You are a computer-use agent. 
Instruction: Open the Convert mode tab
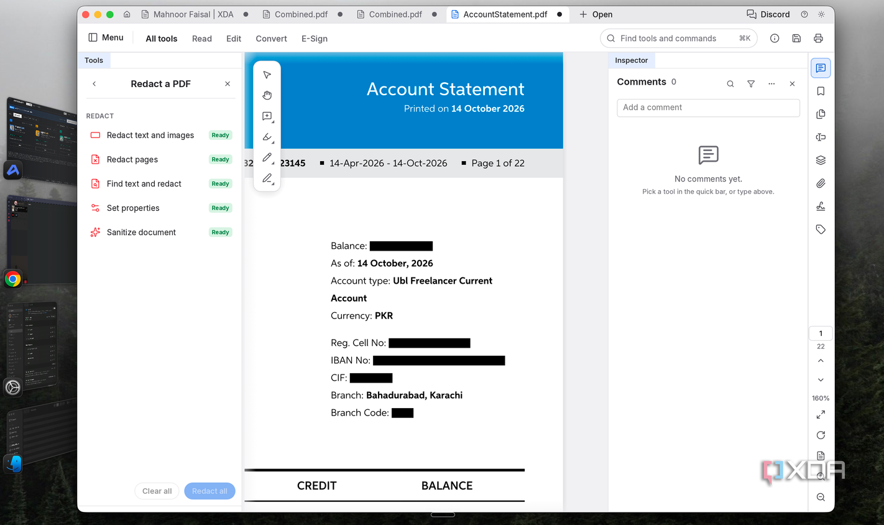[x=271, y=39]
